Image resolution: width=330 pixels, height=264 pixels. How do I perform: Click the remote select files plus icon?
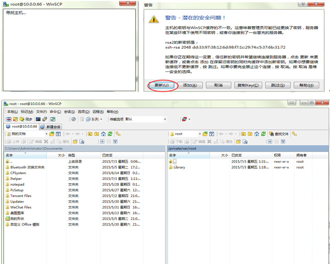pos(270,141)
